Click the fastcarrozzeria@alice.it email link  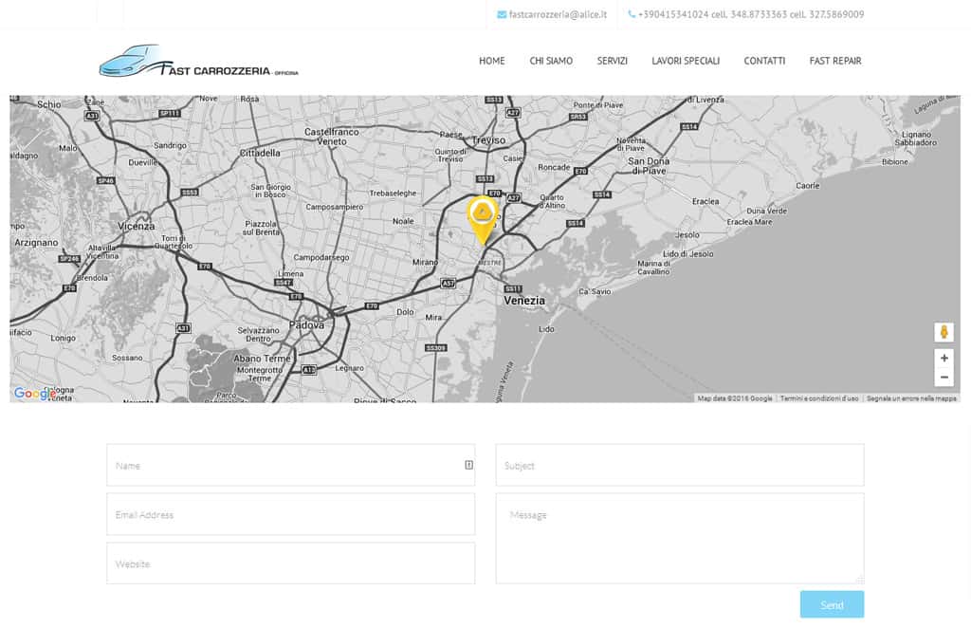point(558,14)
